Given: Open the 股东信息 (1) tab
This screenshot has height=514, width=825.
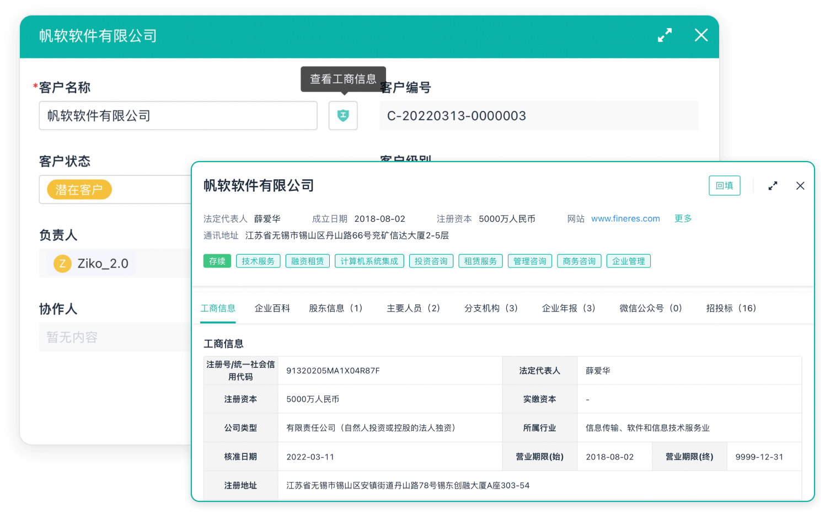Looking at the screenshot, I should pyautogui.click(x=335, y=308).
